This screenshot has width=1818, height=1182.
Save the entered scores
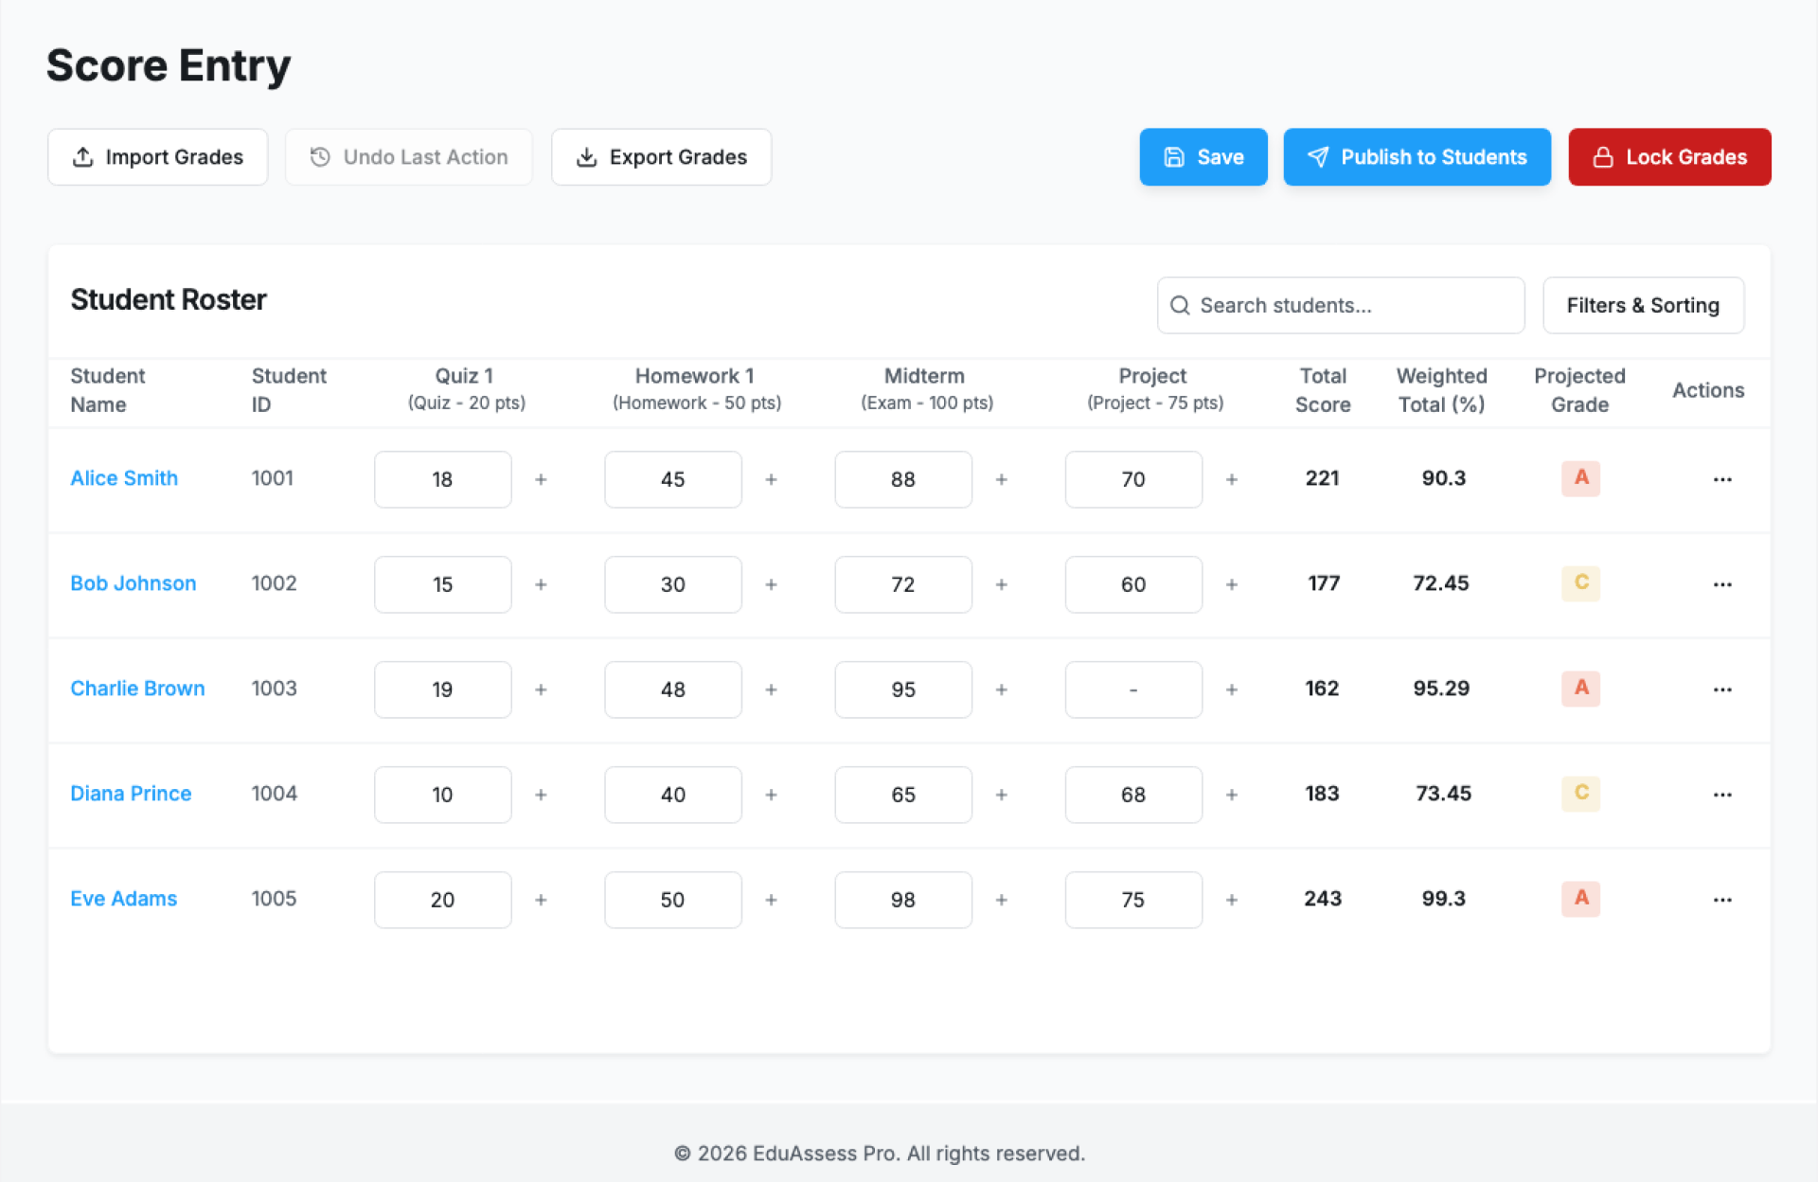click(1203, 157)
